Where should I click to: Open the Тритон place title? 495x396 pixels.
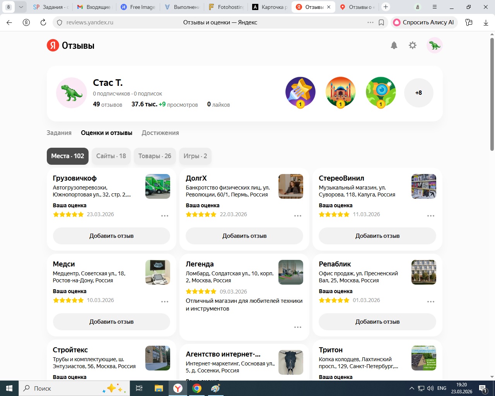tap(331, 350)
